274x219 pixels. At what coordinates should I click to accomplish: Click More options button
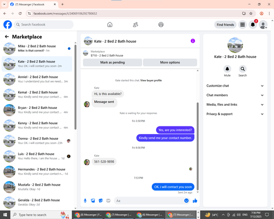pyautogui.click(x=170, y=62)
